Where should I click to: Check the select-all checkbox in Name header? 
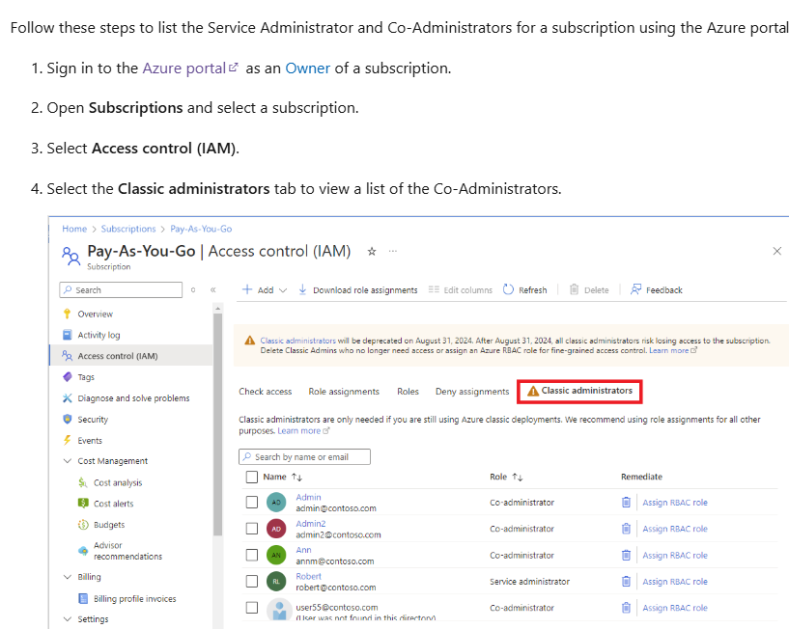pos(252,477)
